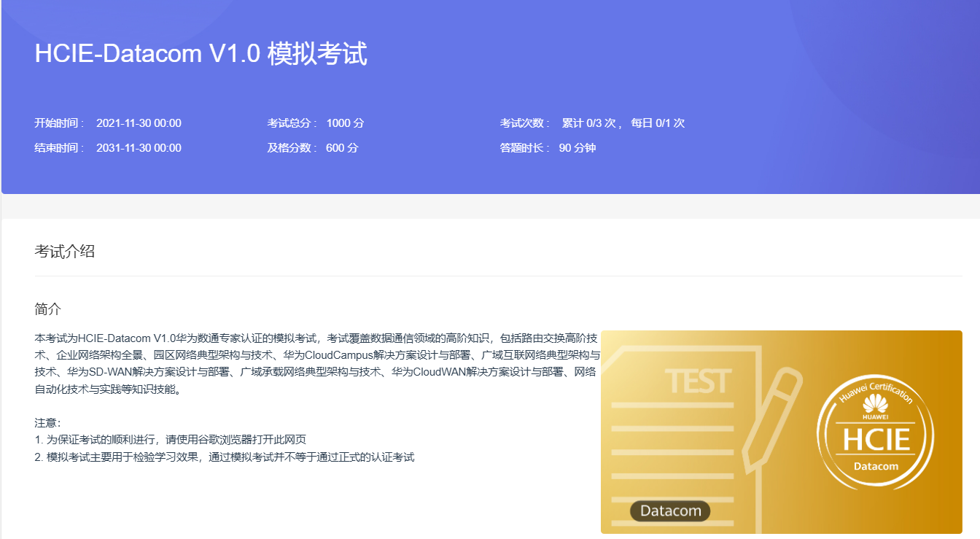Select the 及格分数 label
This screenshot has width=980, height=539.
(x=292, y=148)
